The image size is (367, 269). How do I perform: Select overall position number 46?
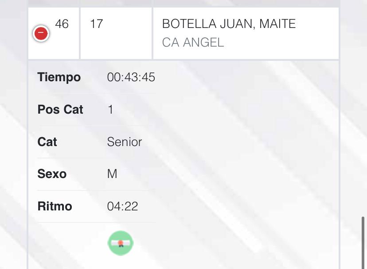pyautogui.click(x=62, y=24)
